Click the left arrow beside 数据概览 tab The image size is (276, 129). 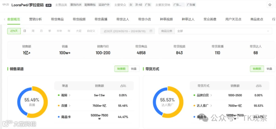click(x=5, y=19)
